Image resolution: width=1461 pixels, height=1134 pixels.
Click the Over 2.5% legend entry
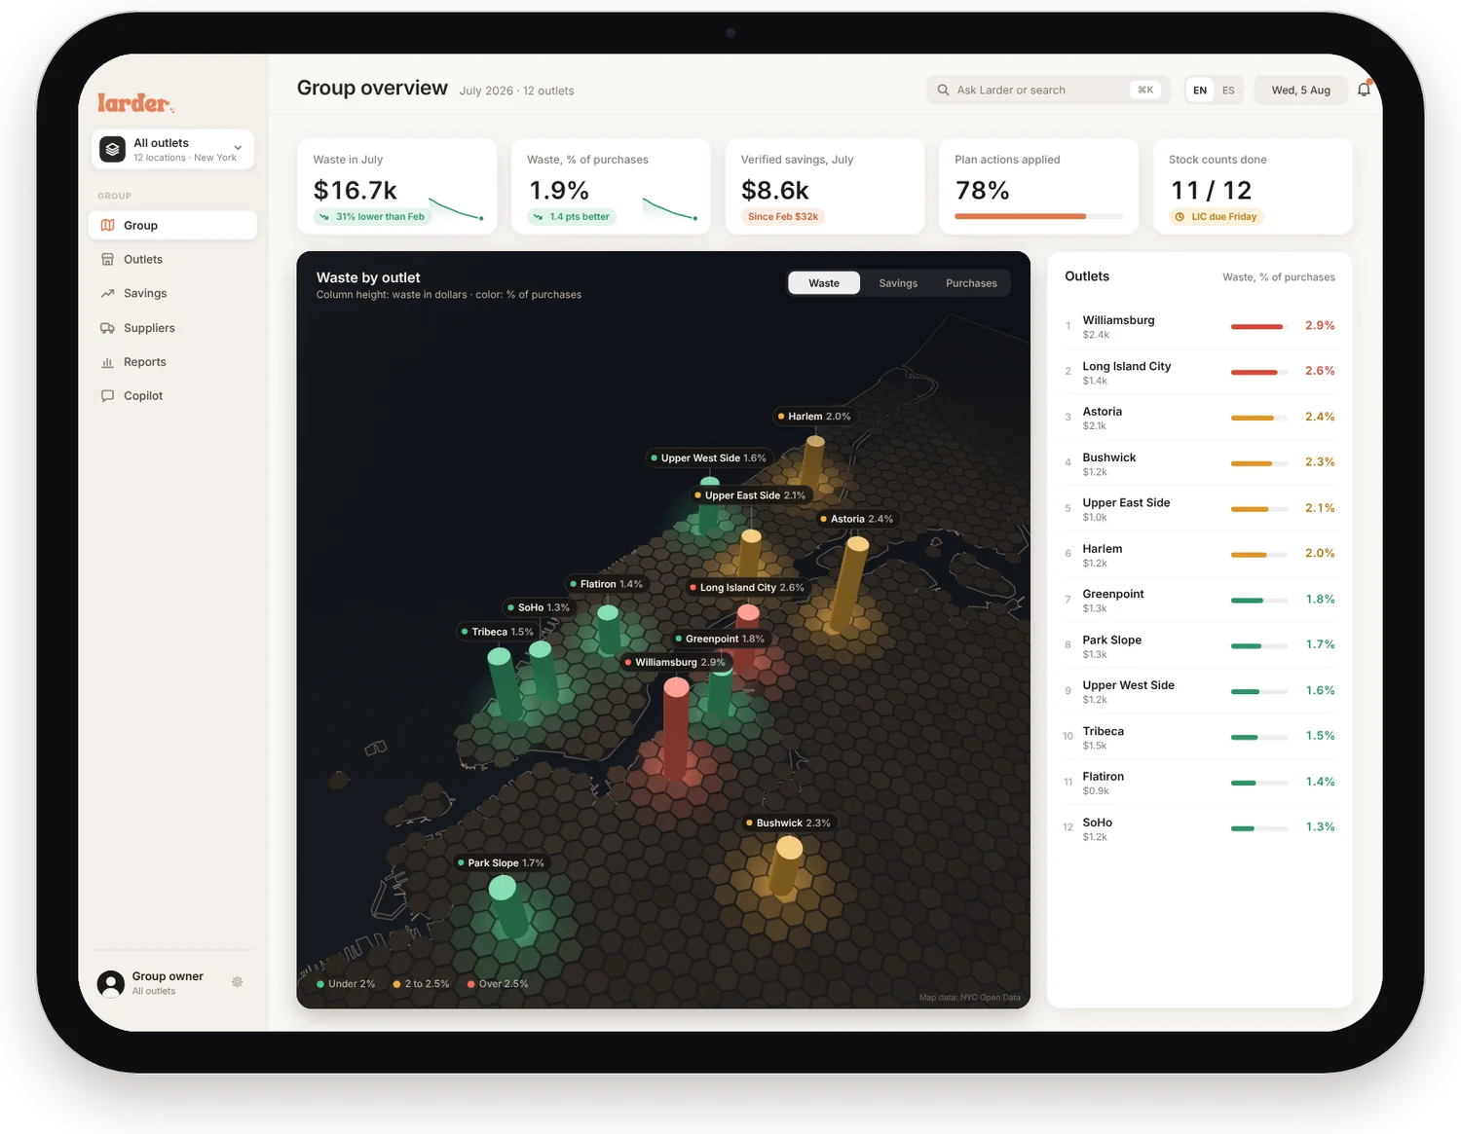pos(498,984)
